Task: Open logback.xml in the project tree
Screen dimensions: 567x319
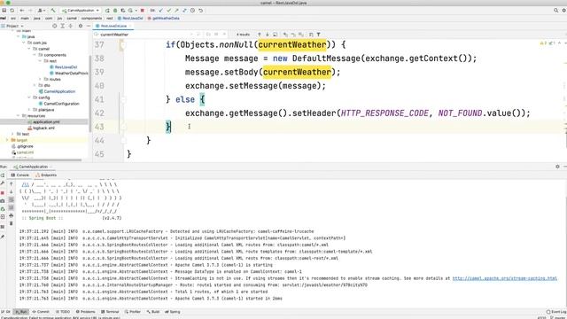Action: [x=41, y=128]
